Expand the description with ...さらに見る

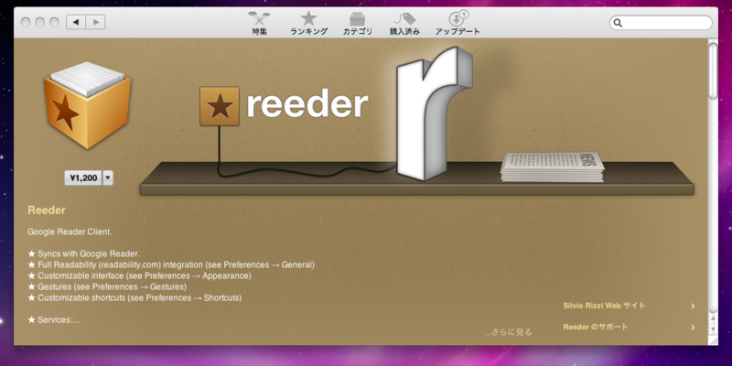pyautogui.click(x=508, y=332)
